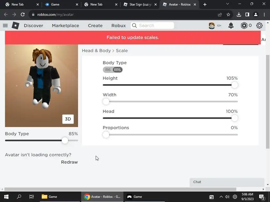Go back to previous page

click(6, 15)
